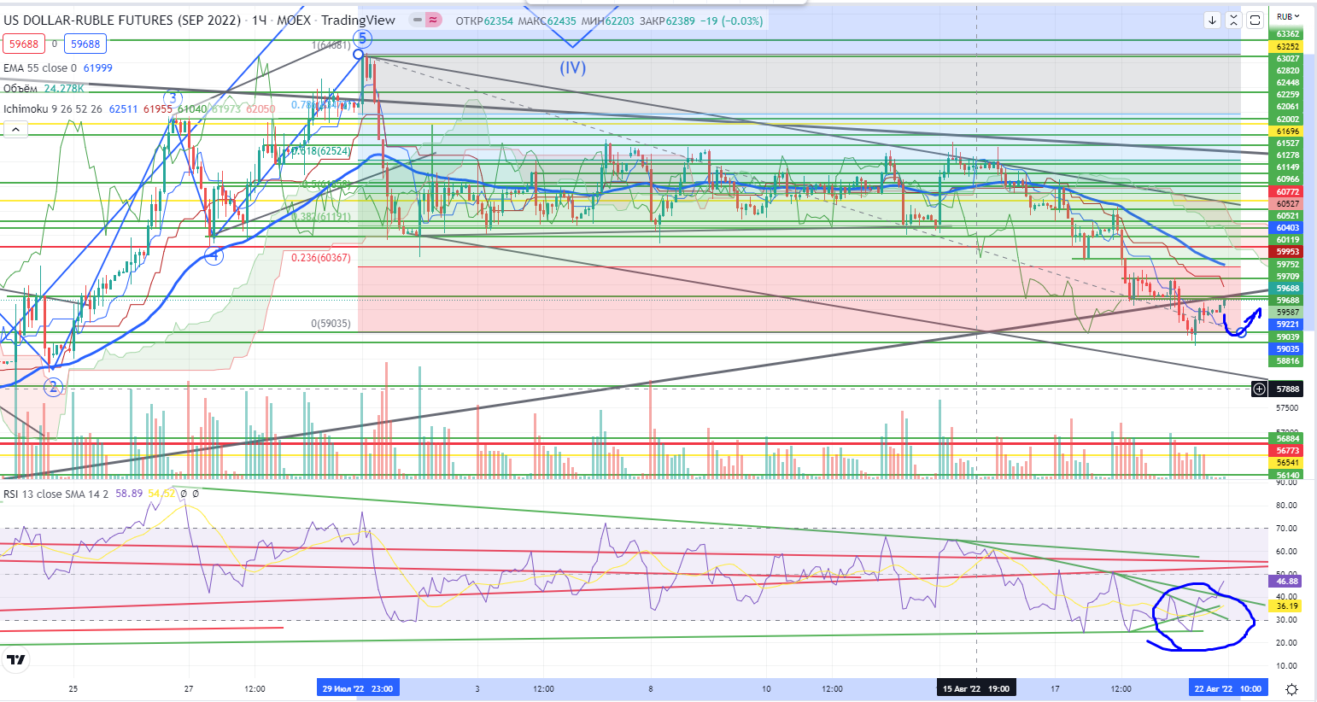1317x702 pixels.
Task: Click the 15 Авг '22 19:00 time label
Action: click(x=975, y=688)
